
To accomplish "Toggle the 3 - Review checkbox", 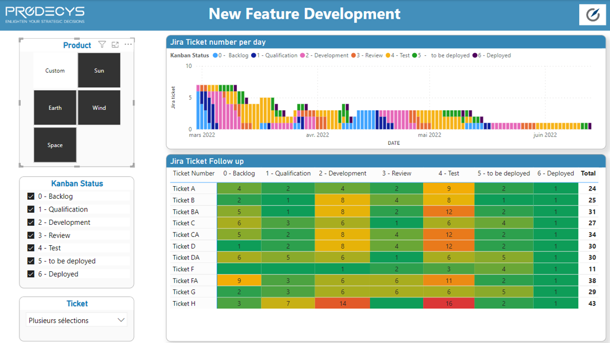I will (31, 235).
